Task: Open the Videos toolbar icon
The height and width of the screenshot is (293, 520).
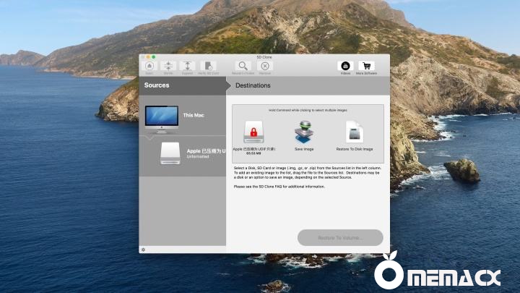Action: 345,66
